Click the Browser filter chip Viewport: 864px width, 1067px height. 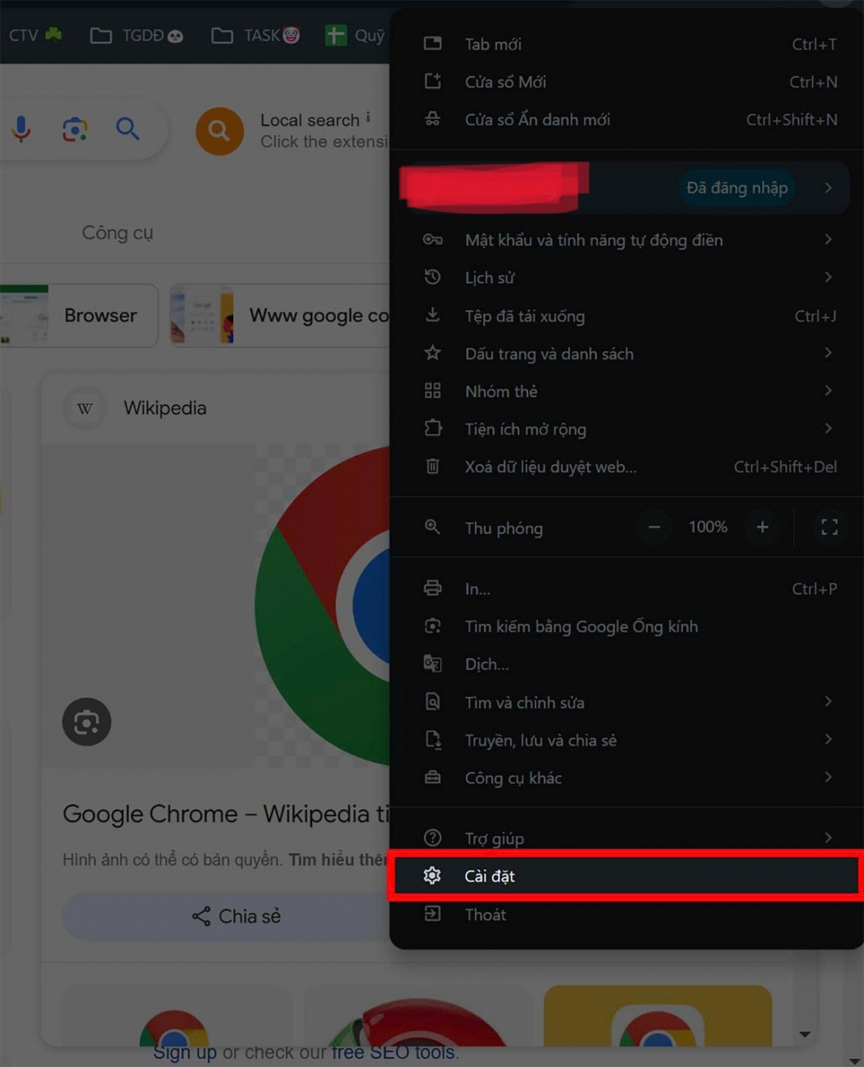tap(79, 316)
